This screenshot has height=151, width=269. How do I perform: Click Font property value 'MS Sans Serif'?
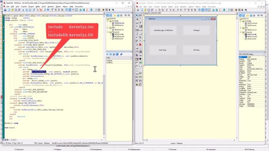[256, 75]
